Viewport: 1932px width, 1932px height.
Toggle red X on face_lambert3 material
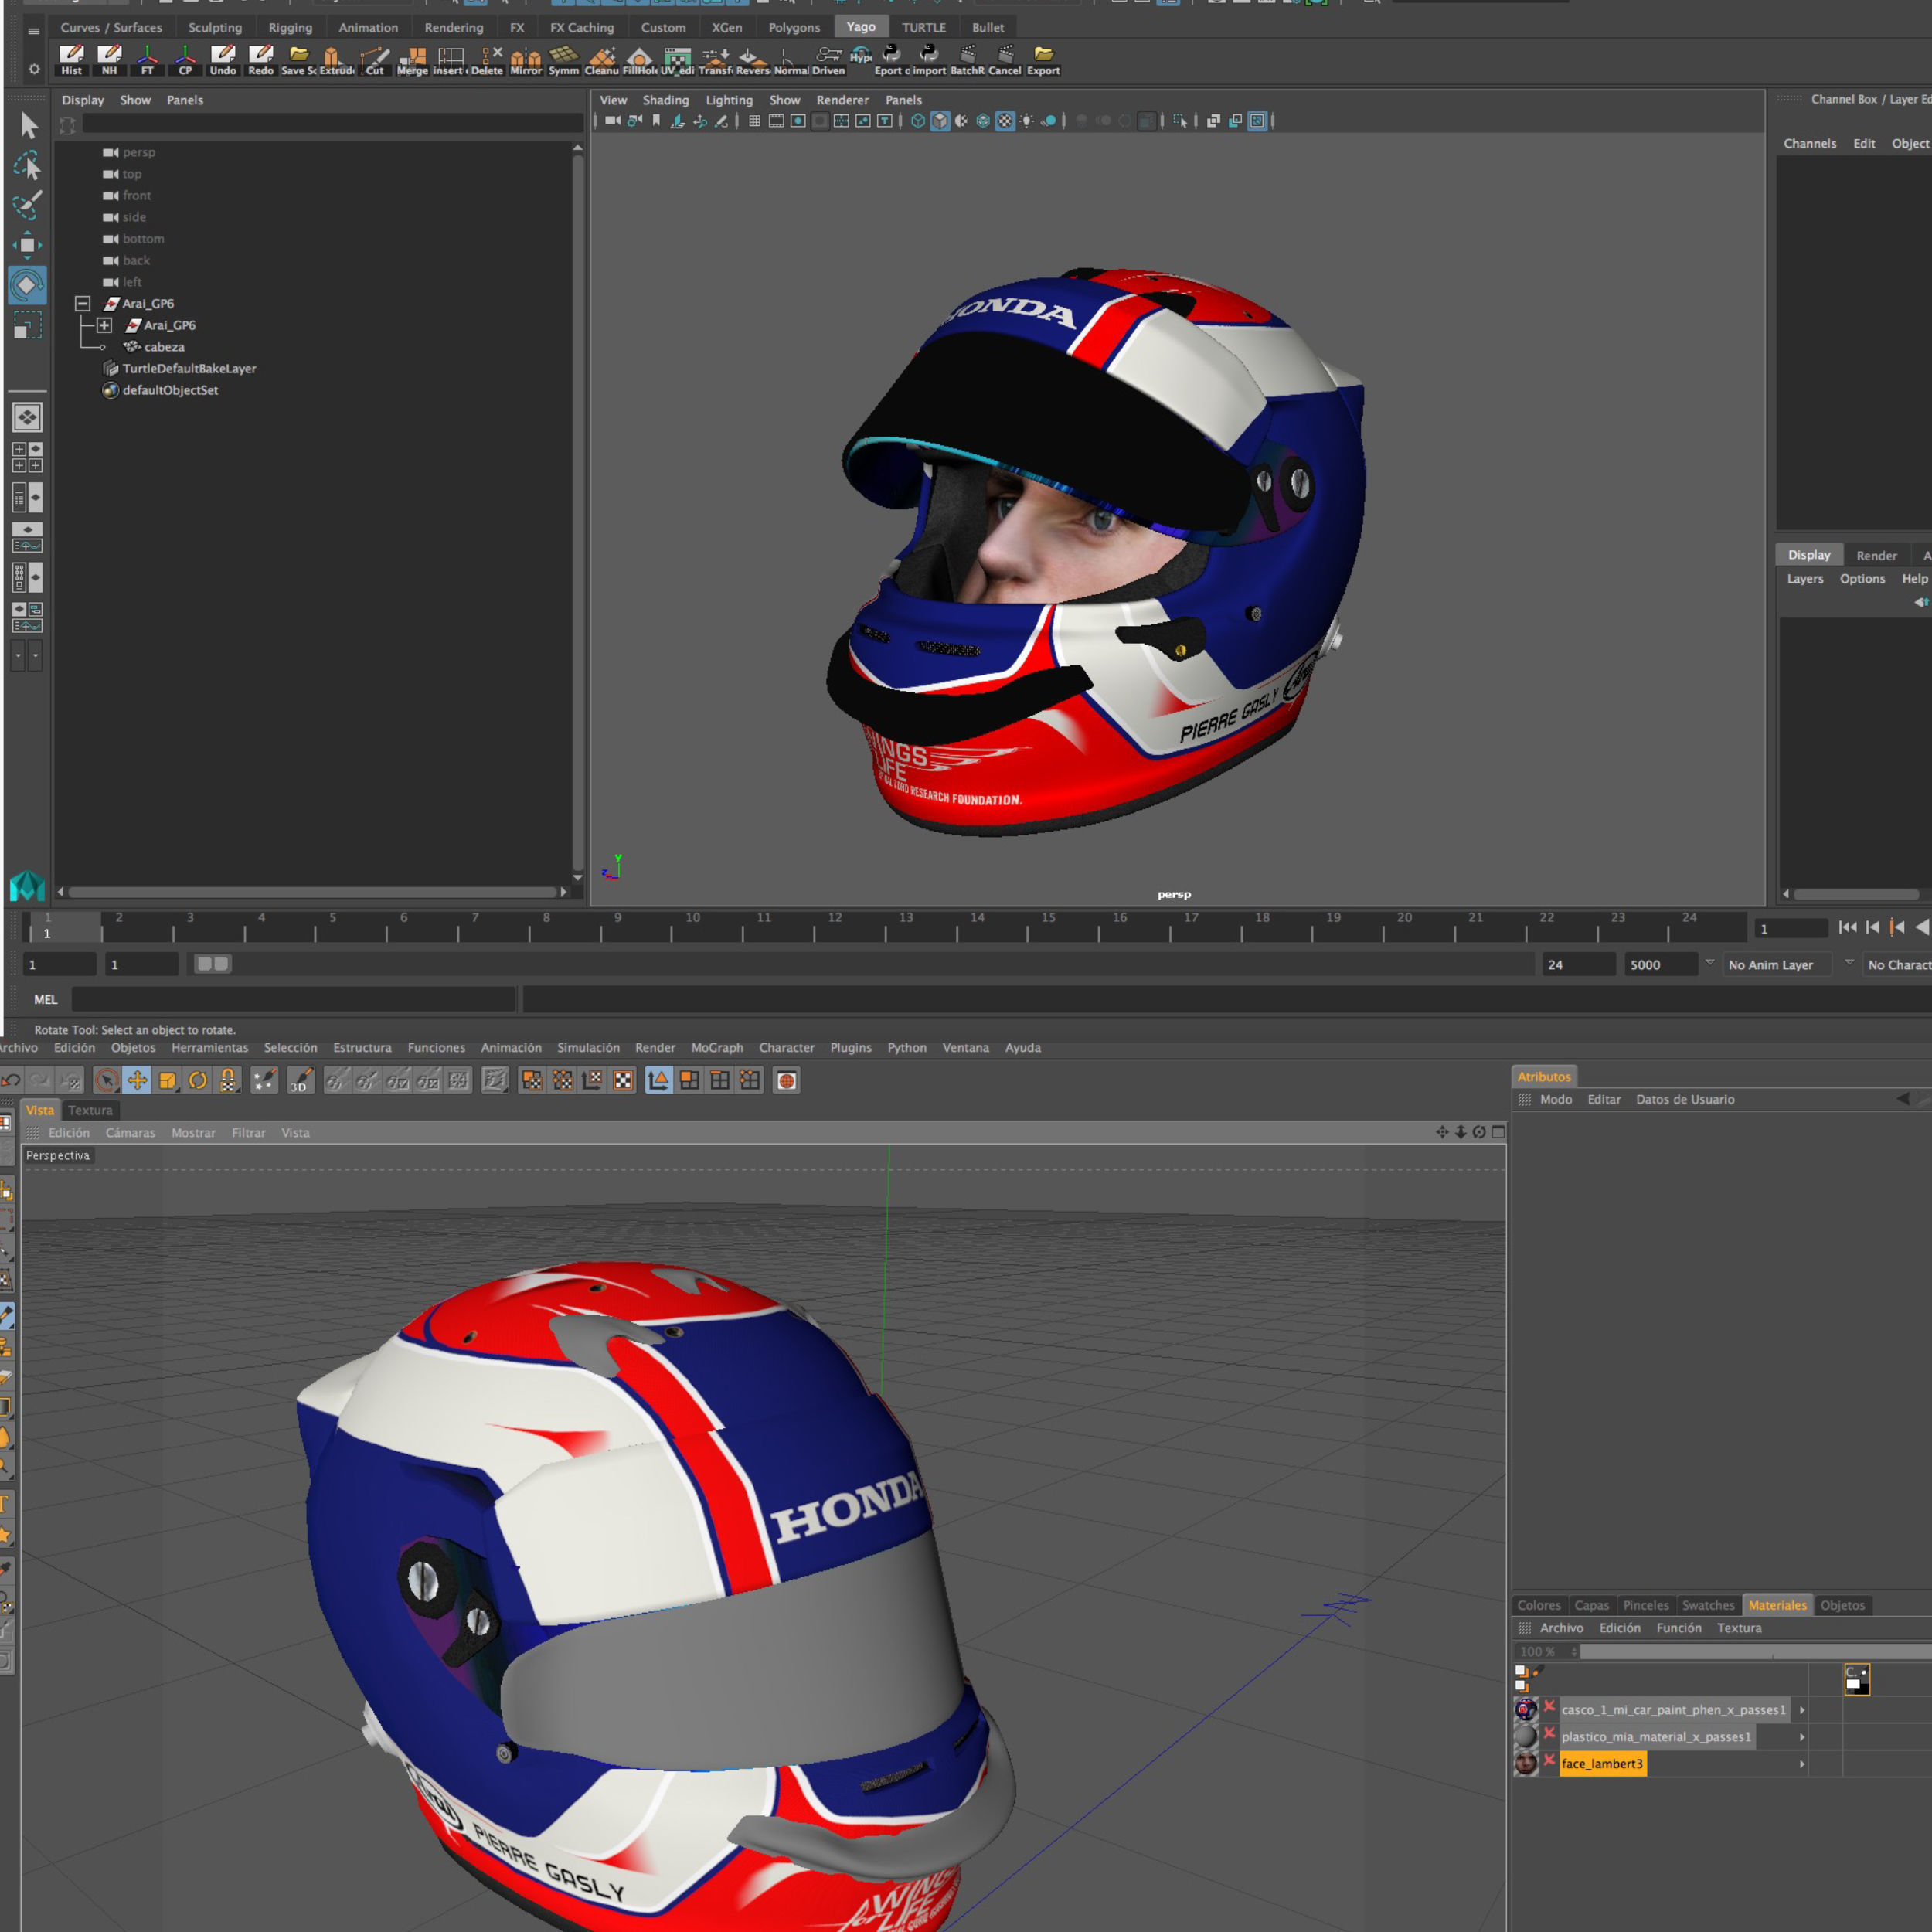[x=1549, y=1760]
